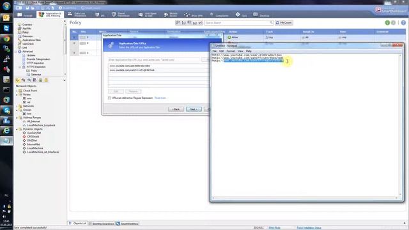Select the CPDShield dynamic object
This screenshot has width=409, height=230.
click(31, 137)
